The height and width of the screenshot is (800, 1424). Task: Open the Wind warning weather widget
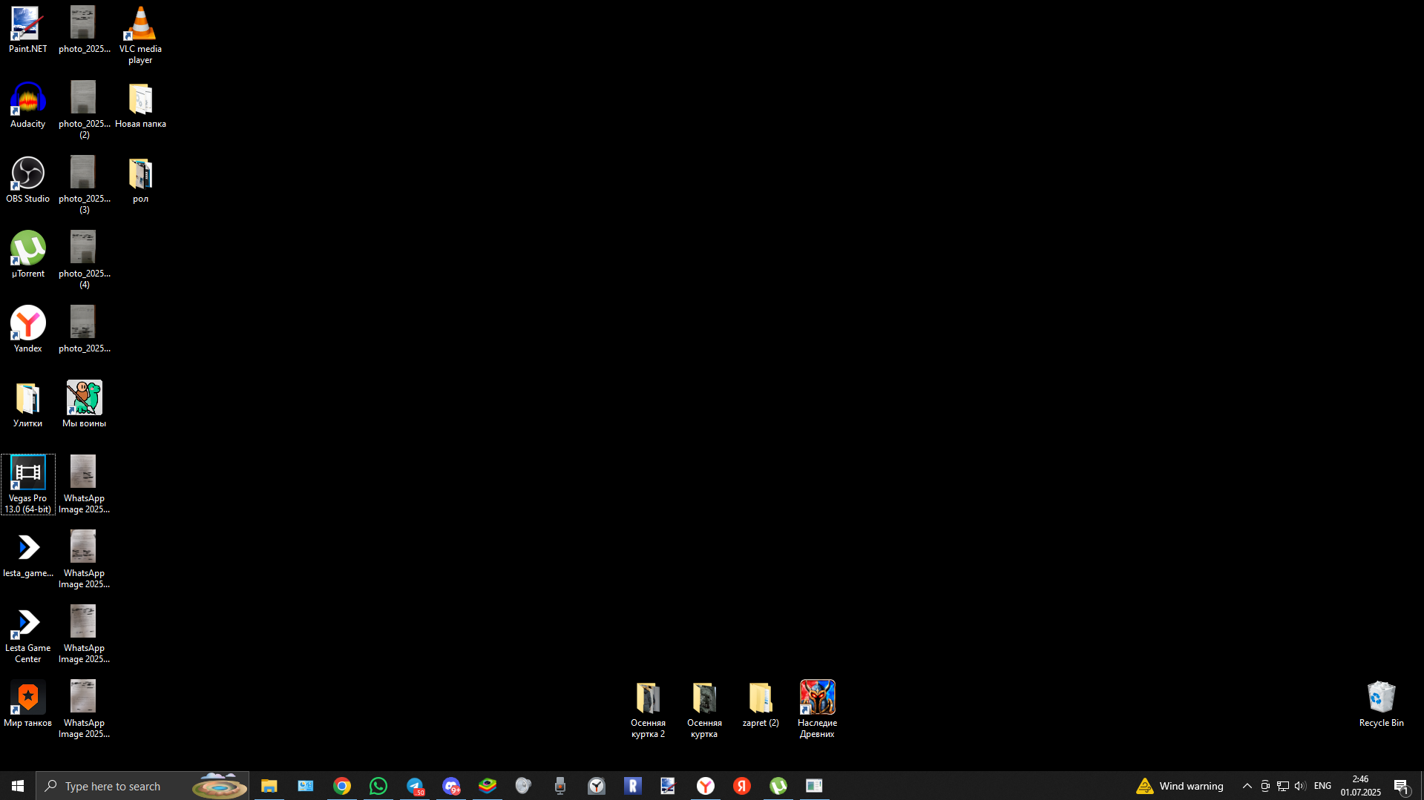[1180, 786]
